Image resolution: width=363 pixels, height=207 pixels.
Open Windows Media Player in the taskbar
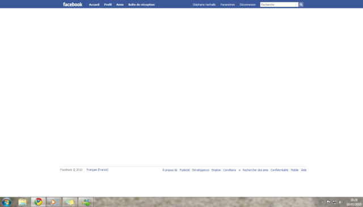click(54, 202)
